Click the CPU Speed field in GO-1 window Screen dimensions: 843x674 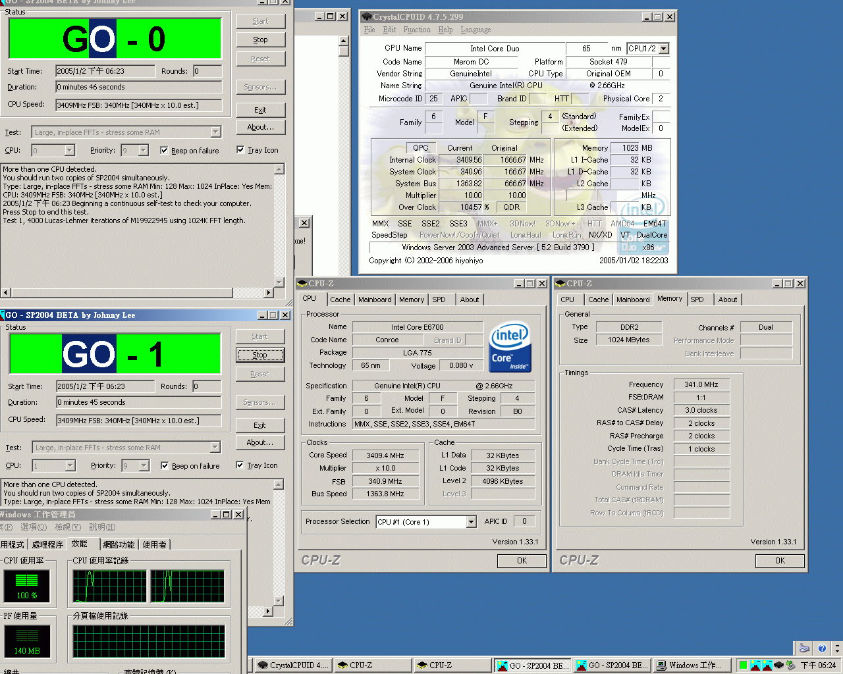(x=138, y=421)
